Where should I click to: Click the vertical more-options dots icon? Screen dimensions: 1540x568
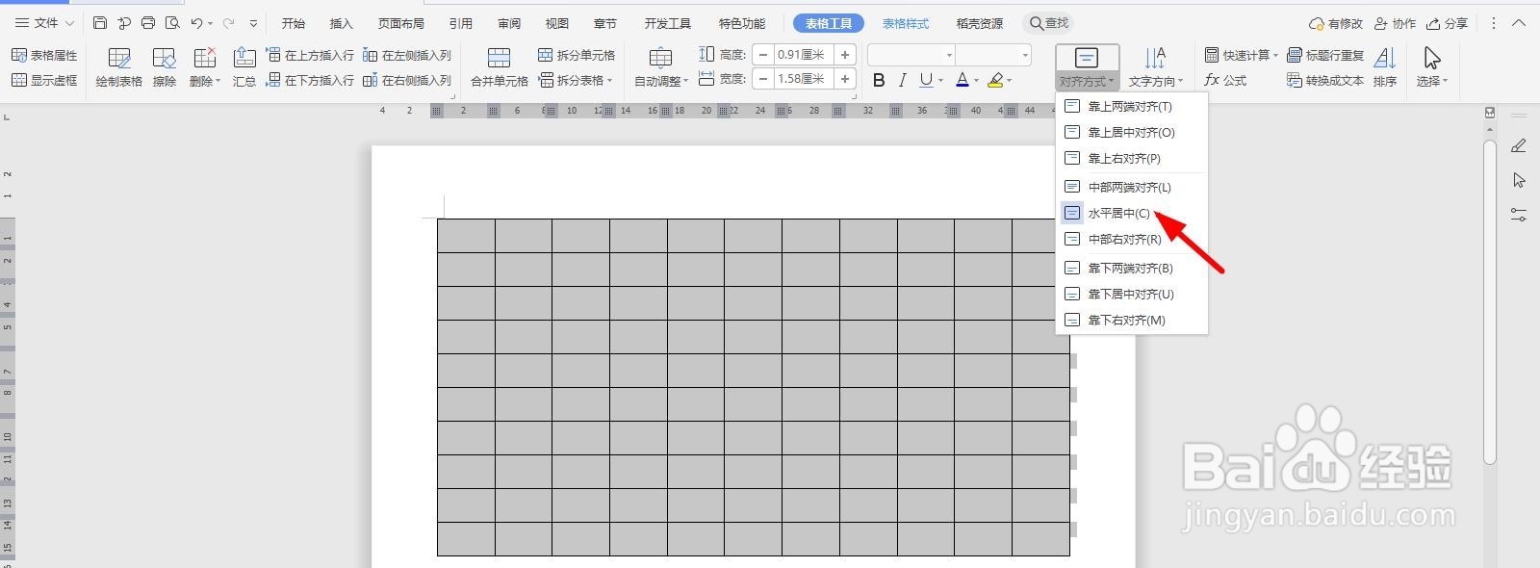pos(1493,23)
